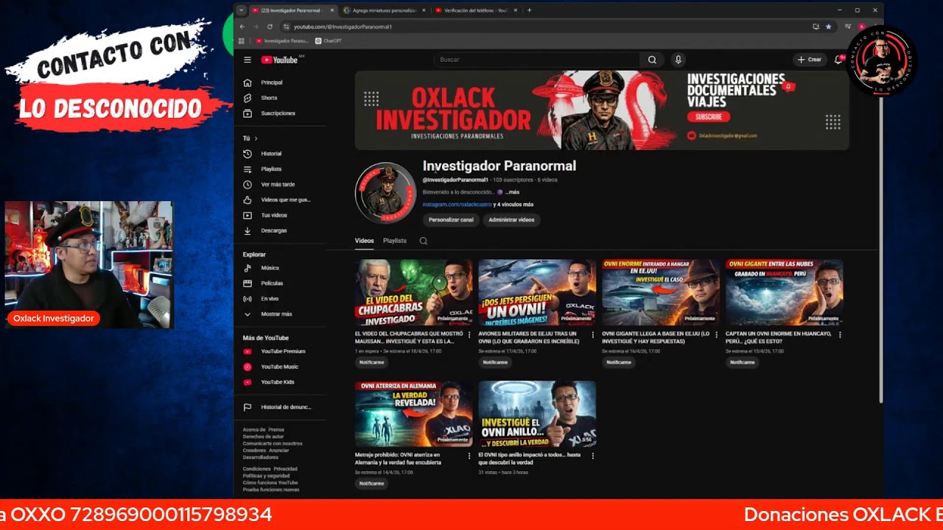Click Notificarme under Alemania OVNI video

coord(371,484)
